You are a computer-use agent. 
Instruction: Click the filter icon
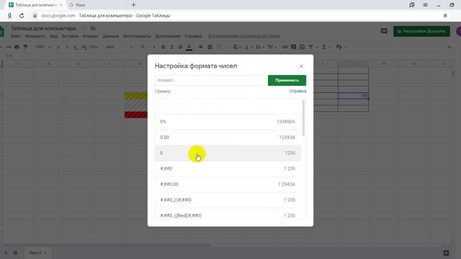[310, 47]
